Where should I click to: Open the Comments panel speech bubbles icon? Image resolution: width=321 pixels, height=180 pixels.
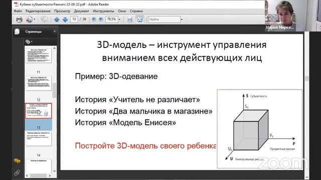(17, 161)
